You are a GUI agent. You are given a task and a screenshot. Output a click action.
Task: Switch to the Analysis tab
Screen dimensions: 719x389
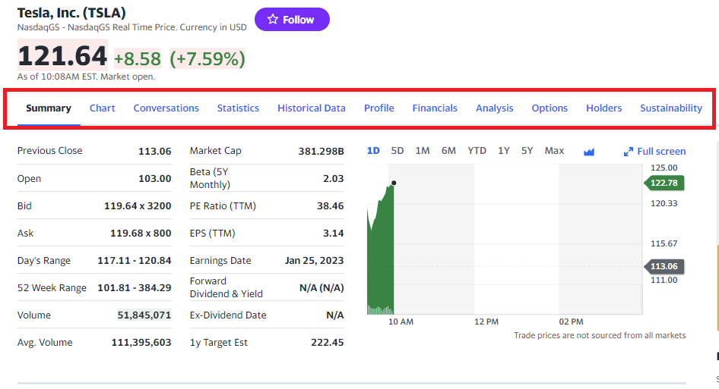pos(494,108)
